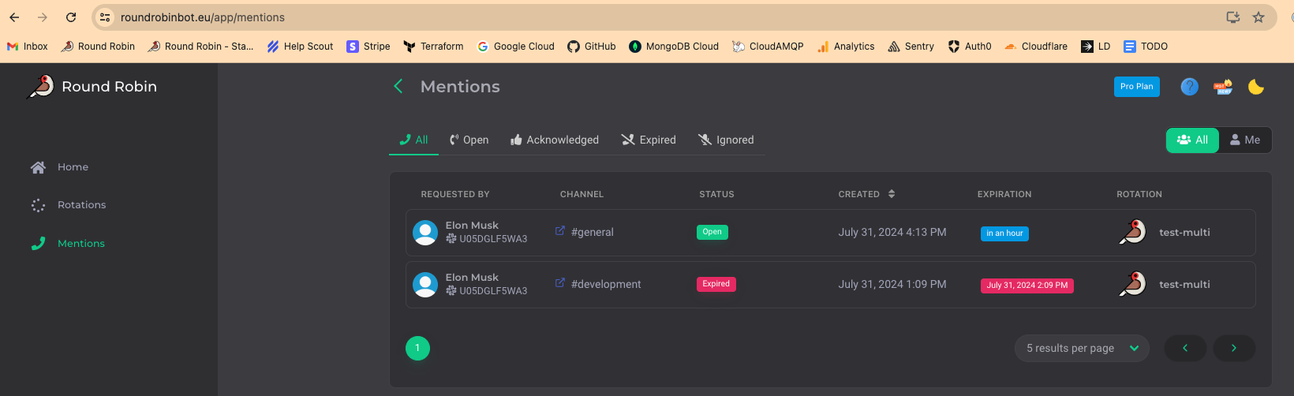Click the July 31, 2024 2:09 PM badge

click(1027, 286)
